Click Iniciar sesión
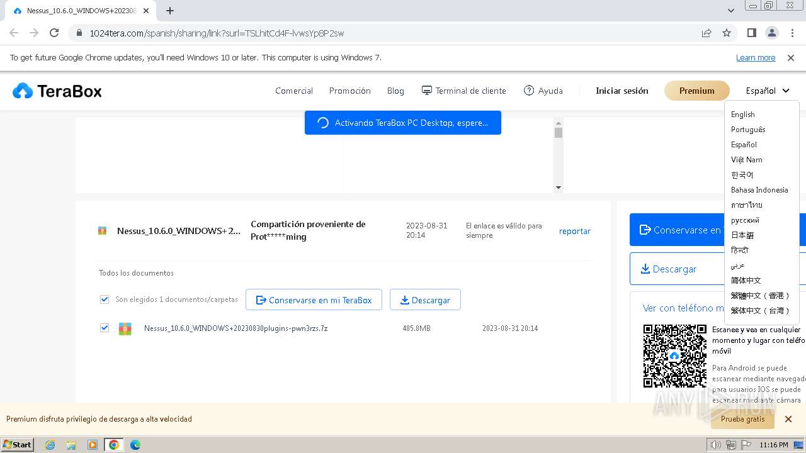The width and height of the screenshot is (806, 453). [x=622, y=91]
